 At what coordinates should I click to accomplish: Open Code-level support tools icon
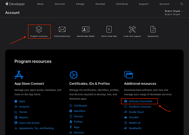132,29
